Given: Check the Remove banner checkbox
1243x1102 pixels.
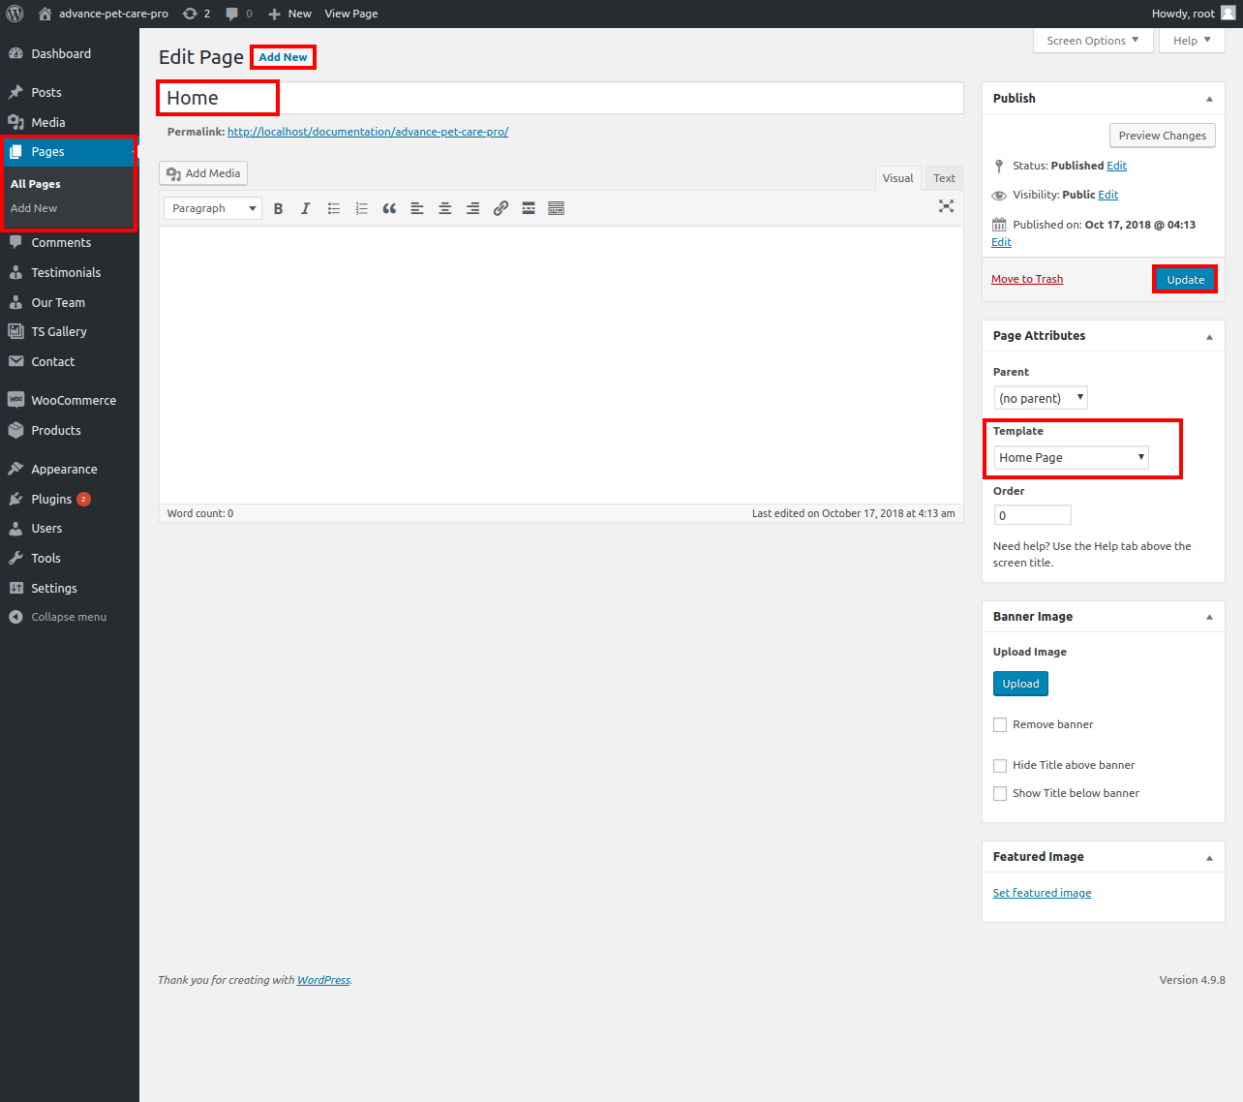Looking at the screenshot, I should pos(1000,725).
